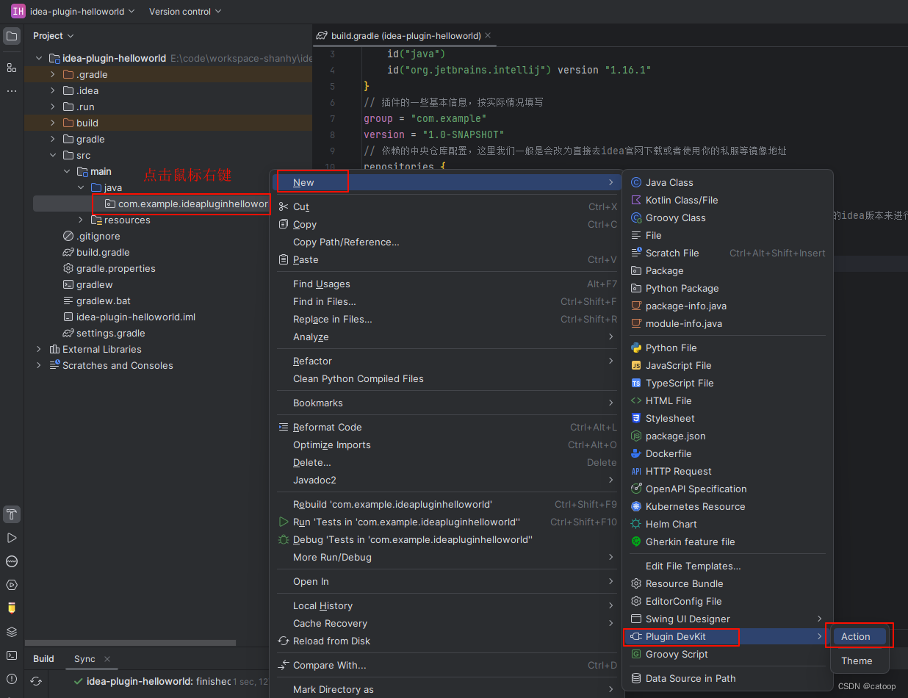
Task: Expand the External Libraries node
Action: (x=39, y=349)
